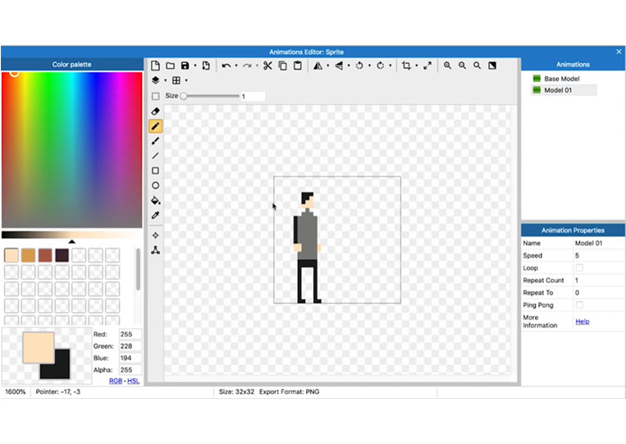Image resolution: width=626 pixels, height=444 pixels.
Task: Paste from clipboard icon
Action: coord(298,66)
